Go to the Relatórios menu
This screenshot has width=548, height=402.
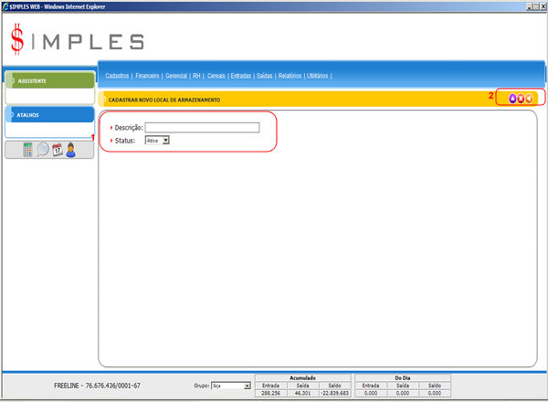point(289,76)
